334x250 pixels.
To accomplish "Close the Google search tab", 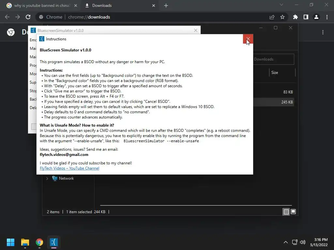I will (x=76, y=6).
